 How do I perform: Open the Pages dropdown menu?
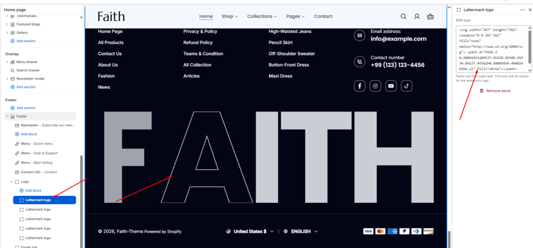tap(296, 16)
